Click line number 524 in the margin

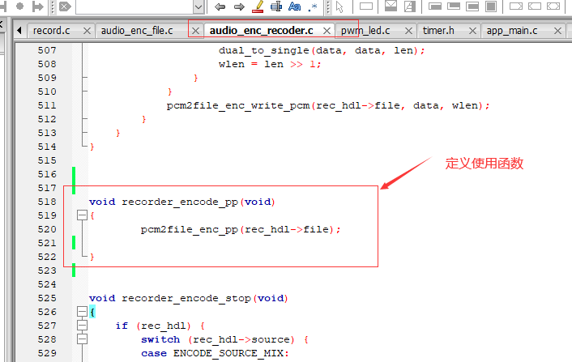47,284
